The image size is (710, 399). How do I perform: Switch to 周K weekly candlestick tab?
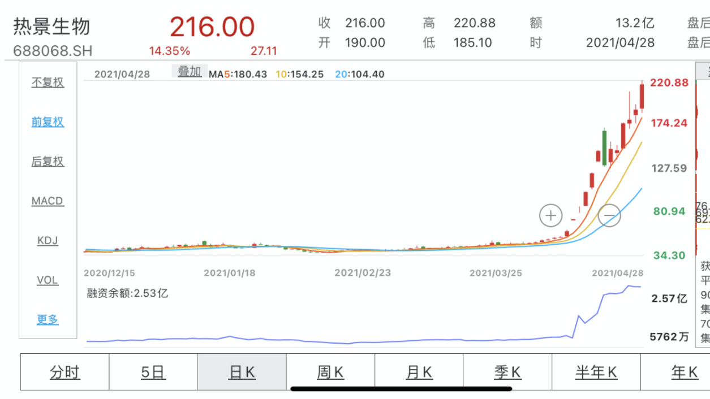point(330,372)
